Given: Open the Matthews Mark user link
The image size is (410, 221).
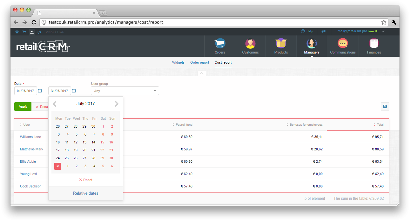Looking at the screenshot, I should pyautogui.click(x=32, y=149).
